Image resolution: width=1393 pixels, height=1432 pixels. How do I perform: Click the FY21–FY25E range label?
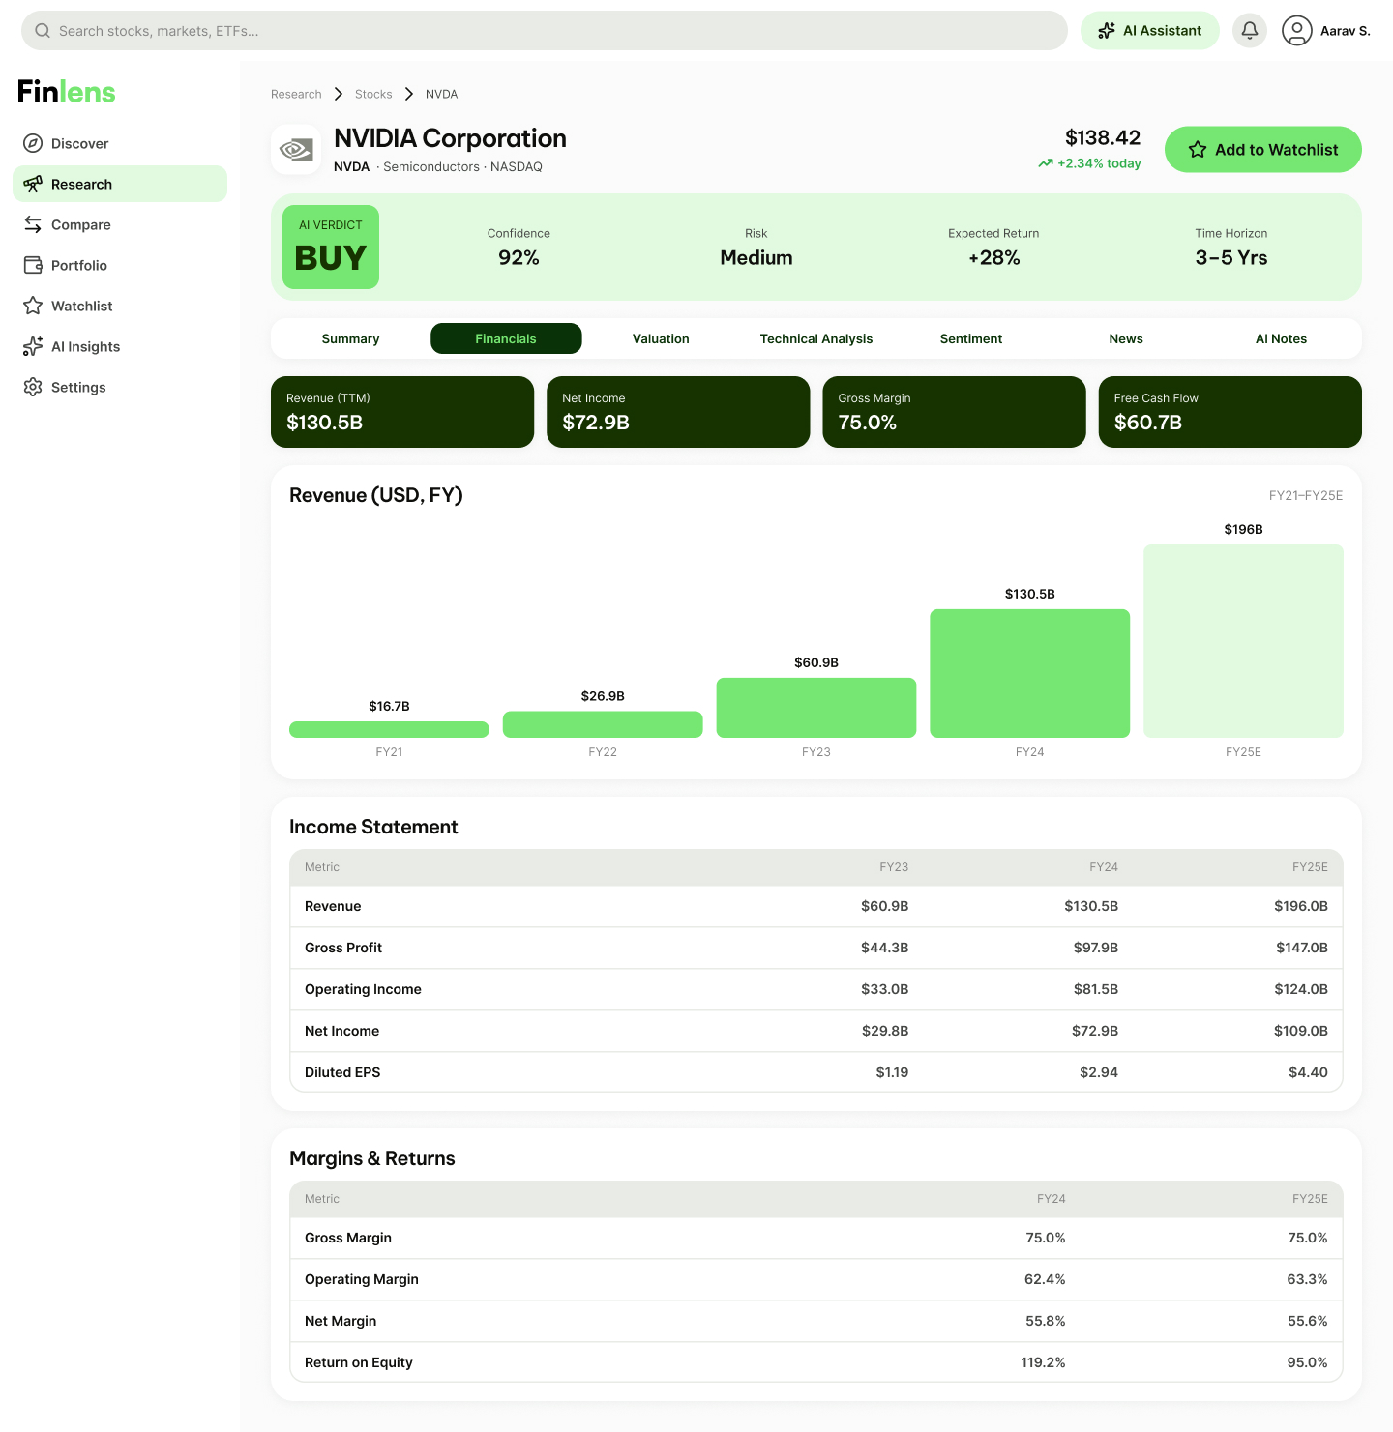pos(1306,495)
